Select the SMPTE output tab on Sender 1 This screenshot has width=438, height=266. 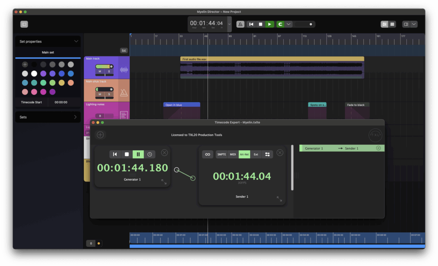(x=222, y=154)
